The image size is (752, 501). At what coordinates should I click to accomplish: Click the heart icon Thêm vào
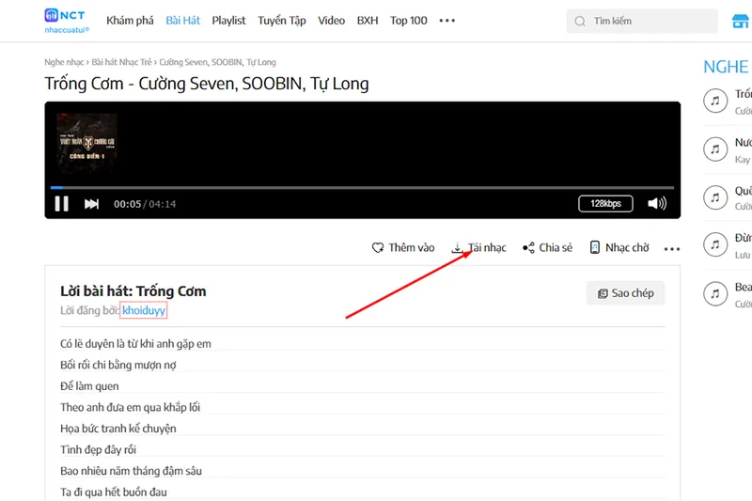pyautogui.click(x=378, y=248)
